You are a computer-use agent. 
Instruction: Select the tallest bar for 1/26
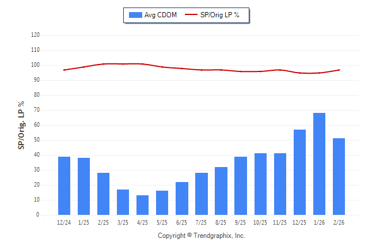pyautogui.click(x=319, y=164)
